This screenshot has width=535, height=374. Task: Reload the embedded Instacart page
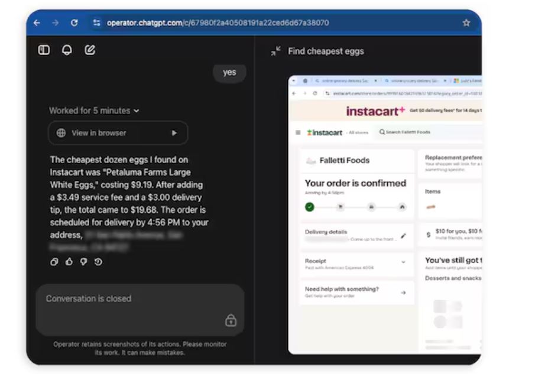coord(315,93)
